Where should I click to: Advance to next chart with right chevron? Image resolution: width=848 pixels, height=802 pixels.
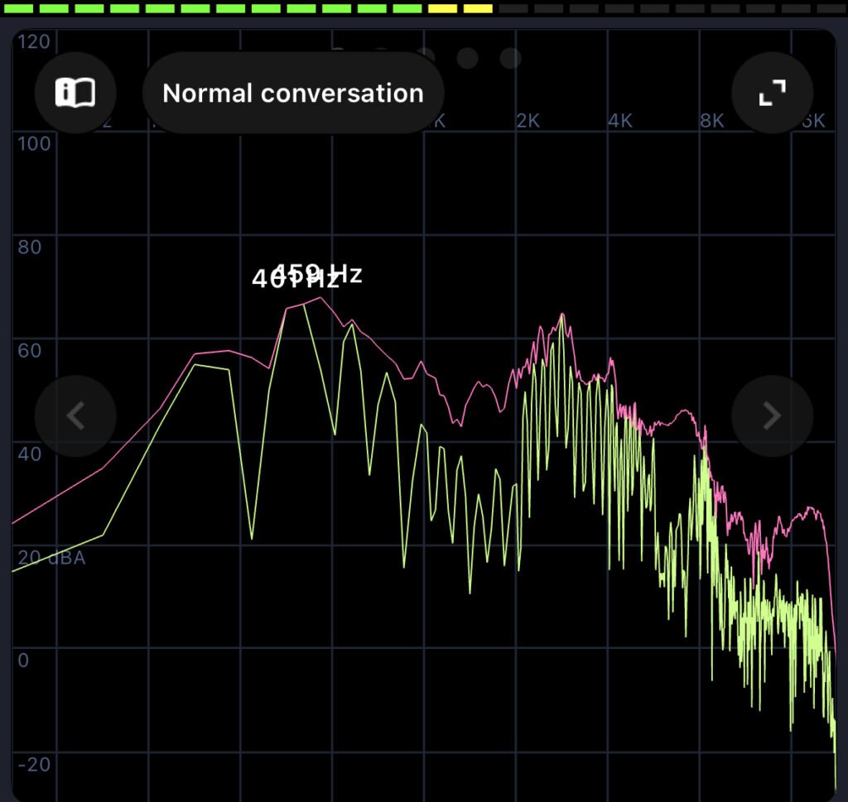point(772,415)
